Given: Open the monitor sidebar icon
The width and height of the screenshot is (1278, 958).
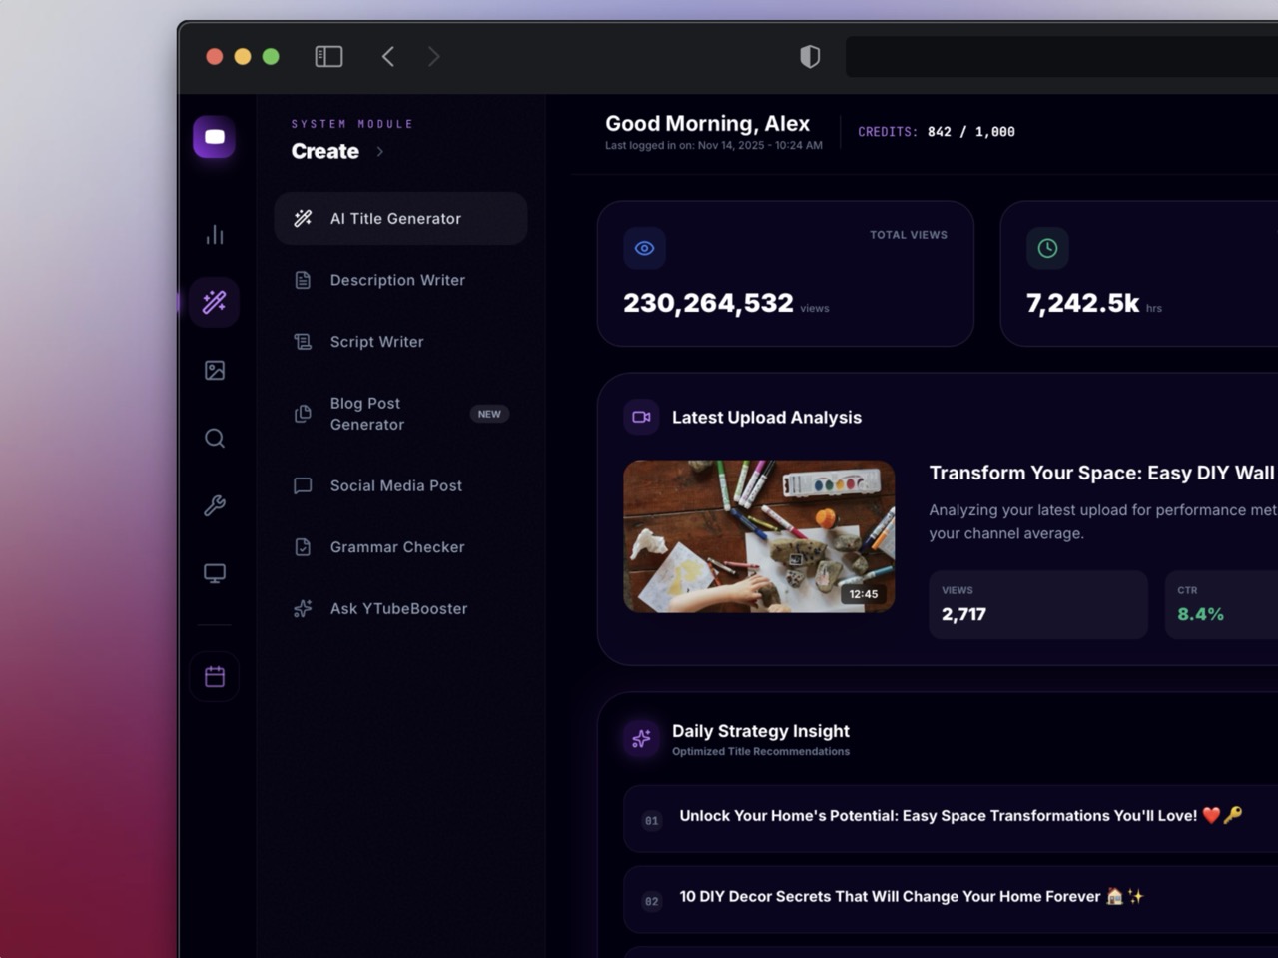Looking at the screenshot, I should click(215, 573).
